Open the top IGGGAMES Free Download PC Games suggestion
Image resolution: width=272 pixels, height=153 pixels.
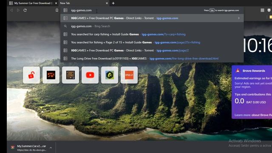pos(152,18)
